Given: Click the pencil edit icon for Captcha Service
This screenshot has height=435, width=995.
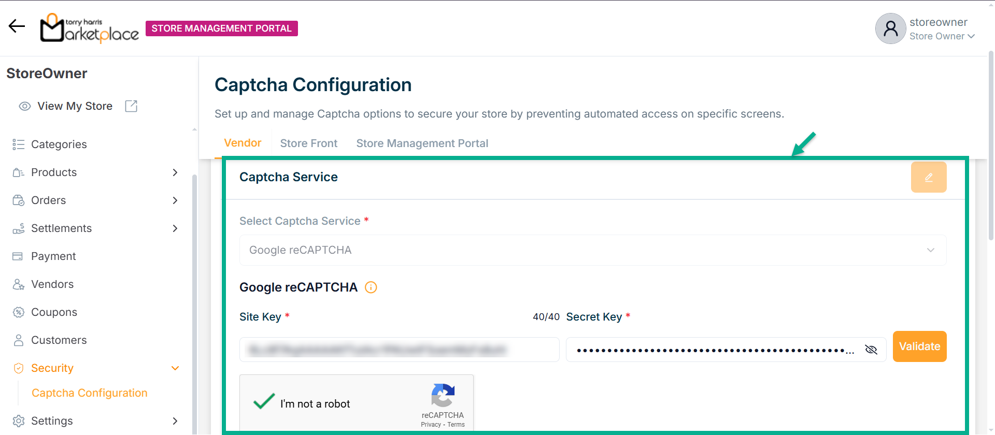Looking at the screenshot, I should tap(928, 177).
